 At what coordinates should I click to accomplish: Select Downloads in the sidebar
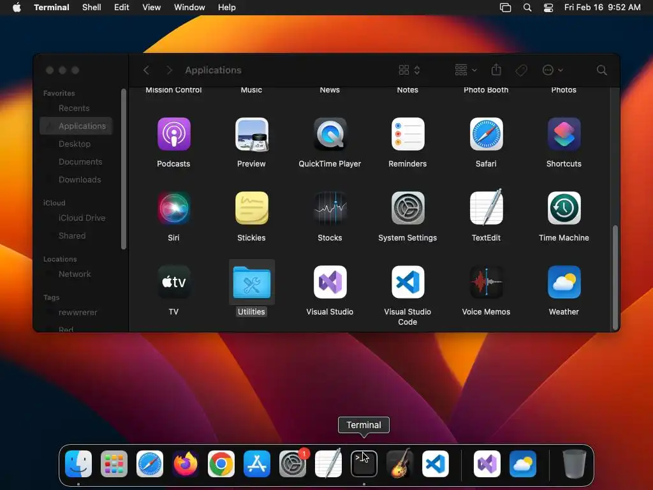(x=76, y=179)
